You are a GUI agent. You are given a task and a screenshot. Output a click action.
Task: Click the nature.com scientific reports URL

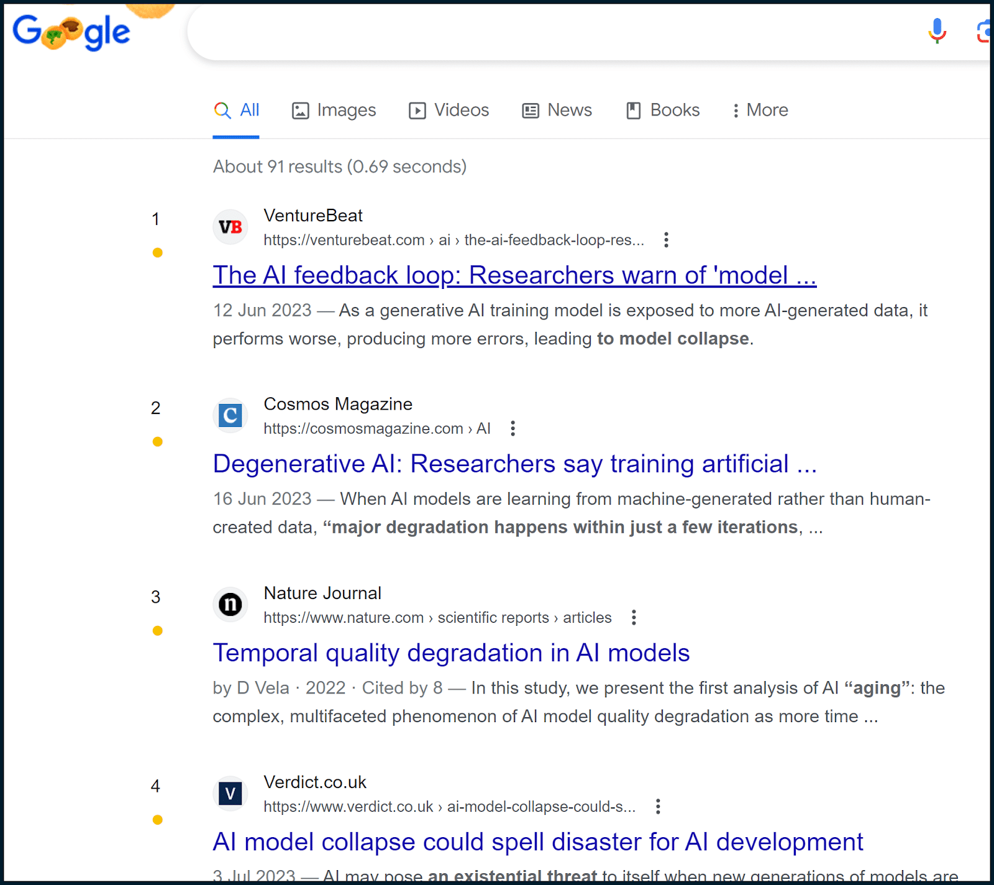(x=437, y=617)
